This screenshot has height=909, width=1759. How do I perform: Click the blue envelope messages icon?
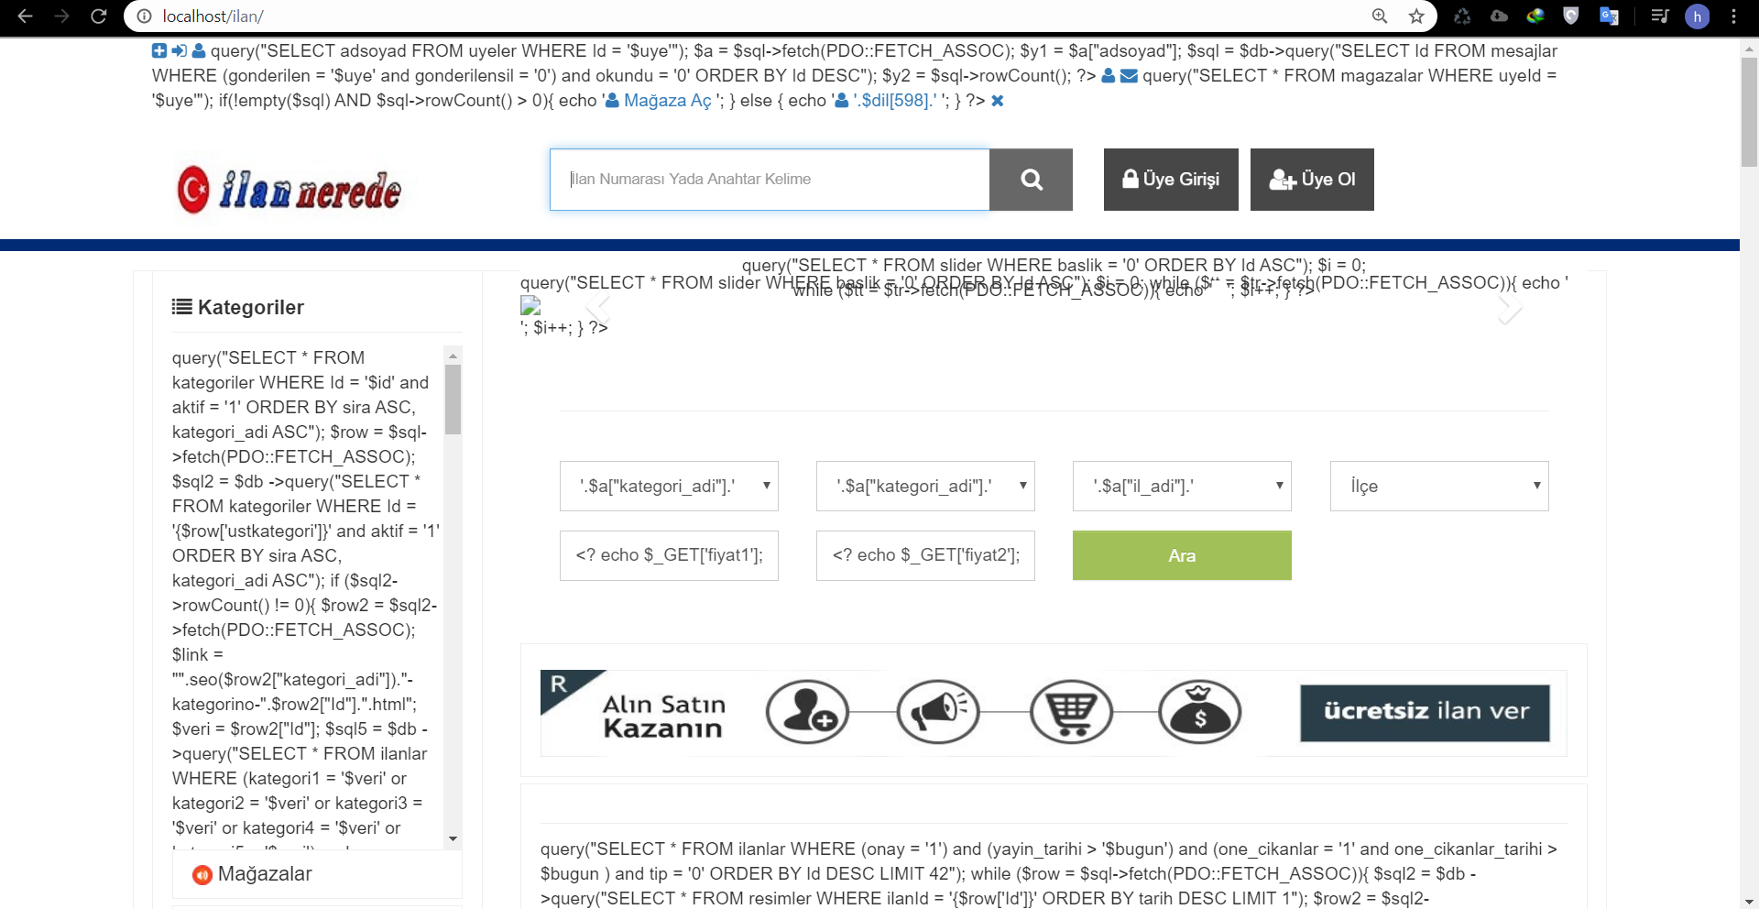(x=1129, y=76)
